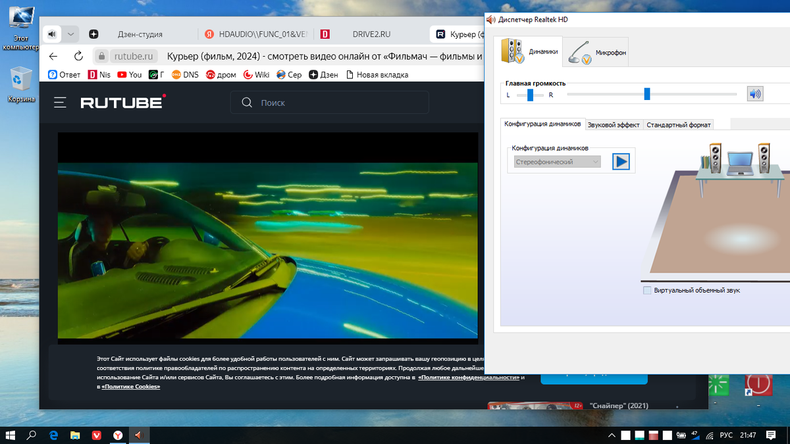Switch to Звуковой эффект tab
The height and width of the screenshot is (444, 790).
pyautogui.click(x=614, y=124)
